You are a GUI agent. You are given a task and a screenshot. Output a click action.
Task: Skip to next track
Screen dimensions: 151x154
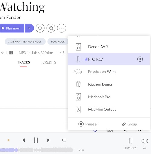(x=49, y=140)
